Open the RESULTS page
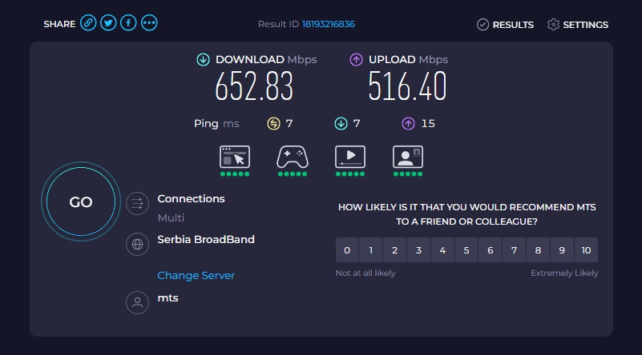This screenshot has width=642, height=355. point(505,25)
